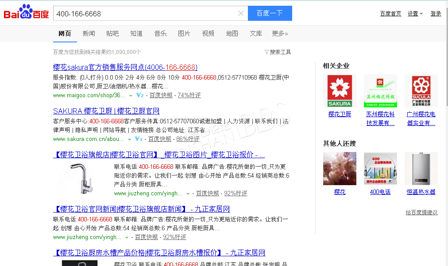The width and height of the screenshot is (448, 266).
Task: Clear the search box with the X icon
Action: point(241,13)
